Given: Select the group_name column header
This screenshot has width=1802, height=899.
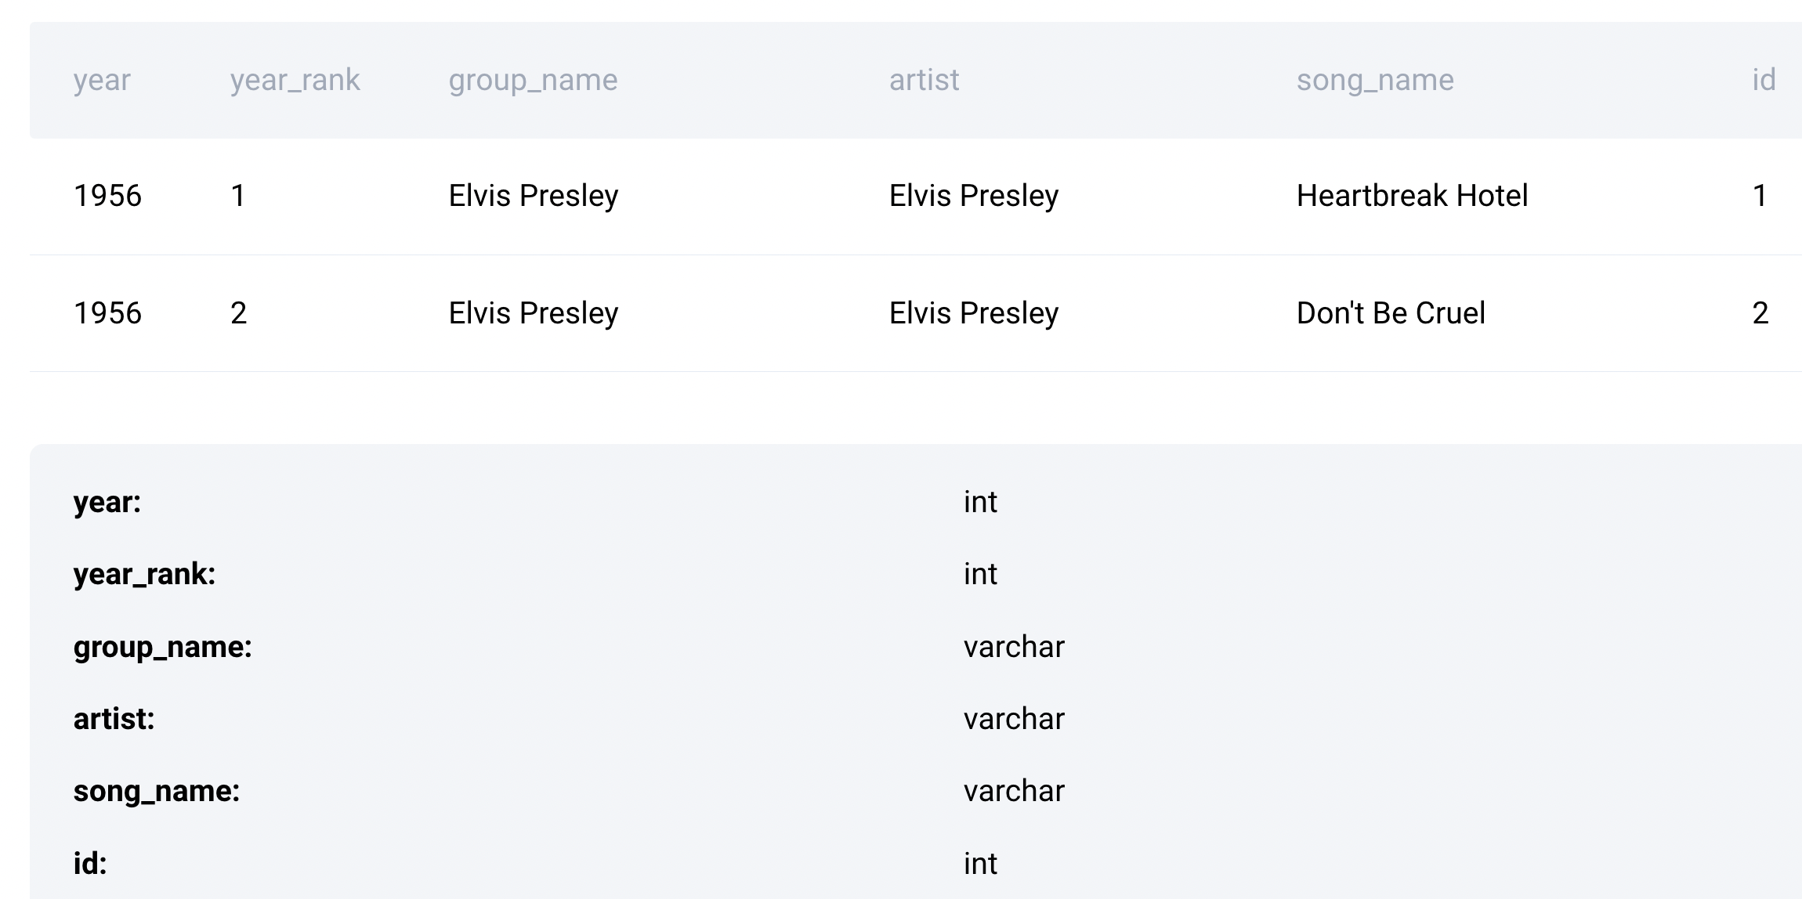Looking at the screenshot, I should tap(533, 80).
